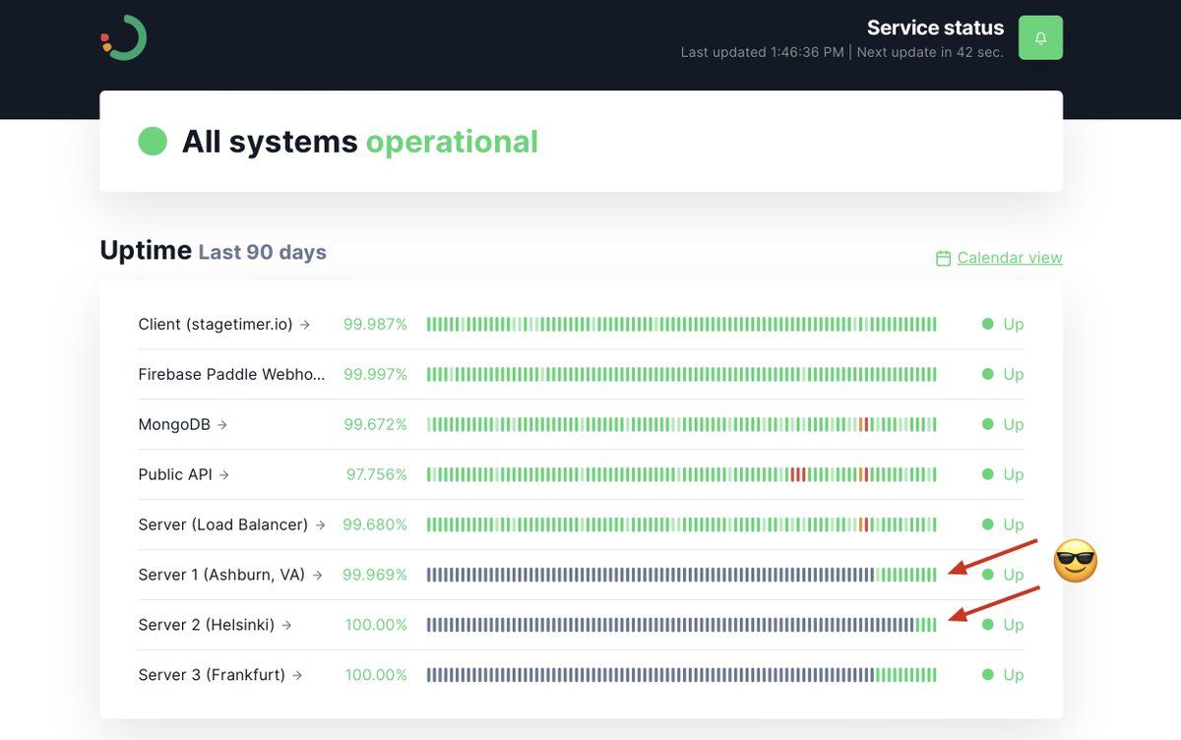Click the red outage bar in MongoDB timeline

[864, 425]
